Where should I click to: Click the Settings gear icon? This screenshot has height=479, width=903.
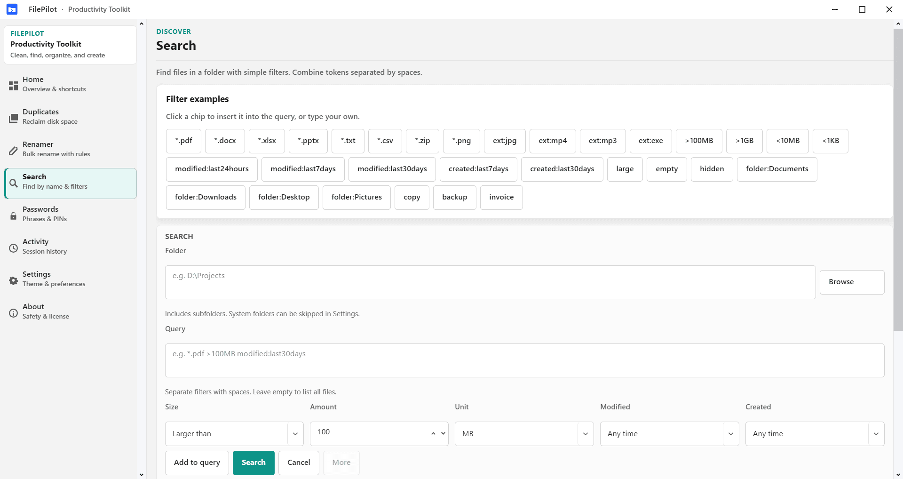[13, 280]
